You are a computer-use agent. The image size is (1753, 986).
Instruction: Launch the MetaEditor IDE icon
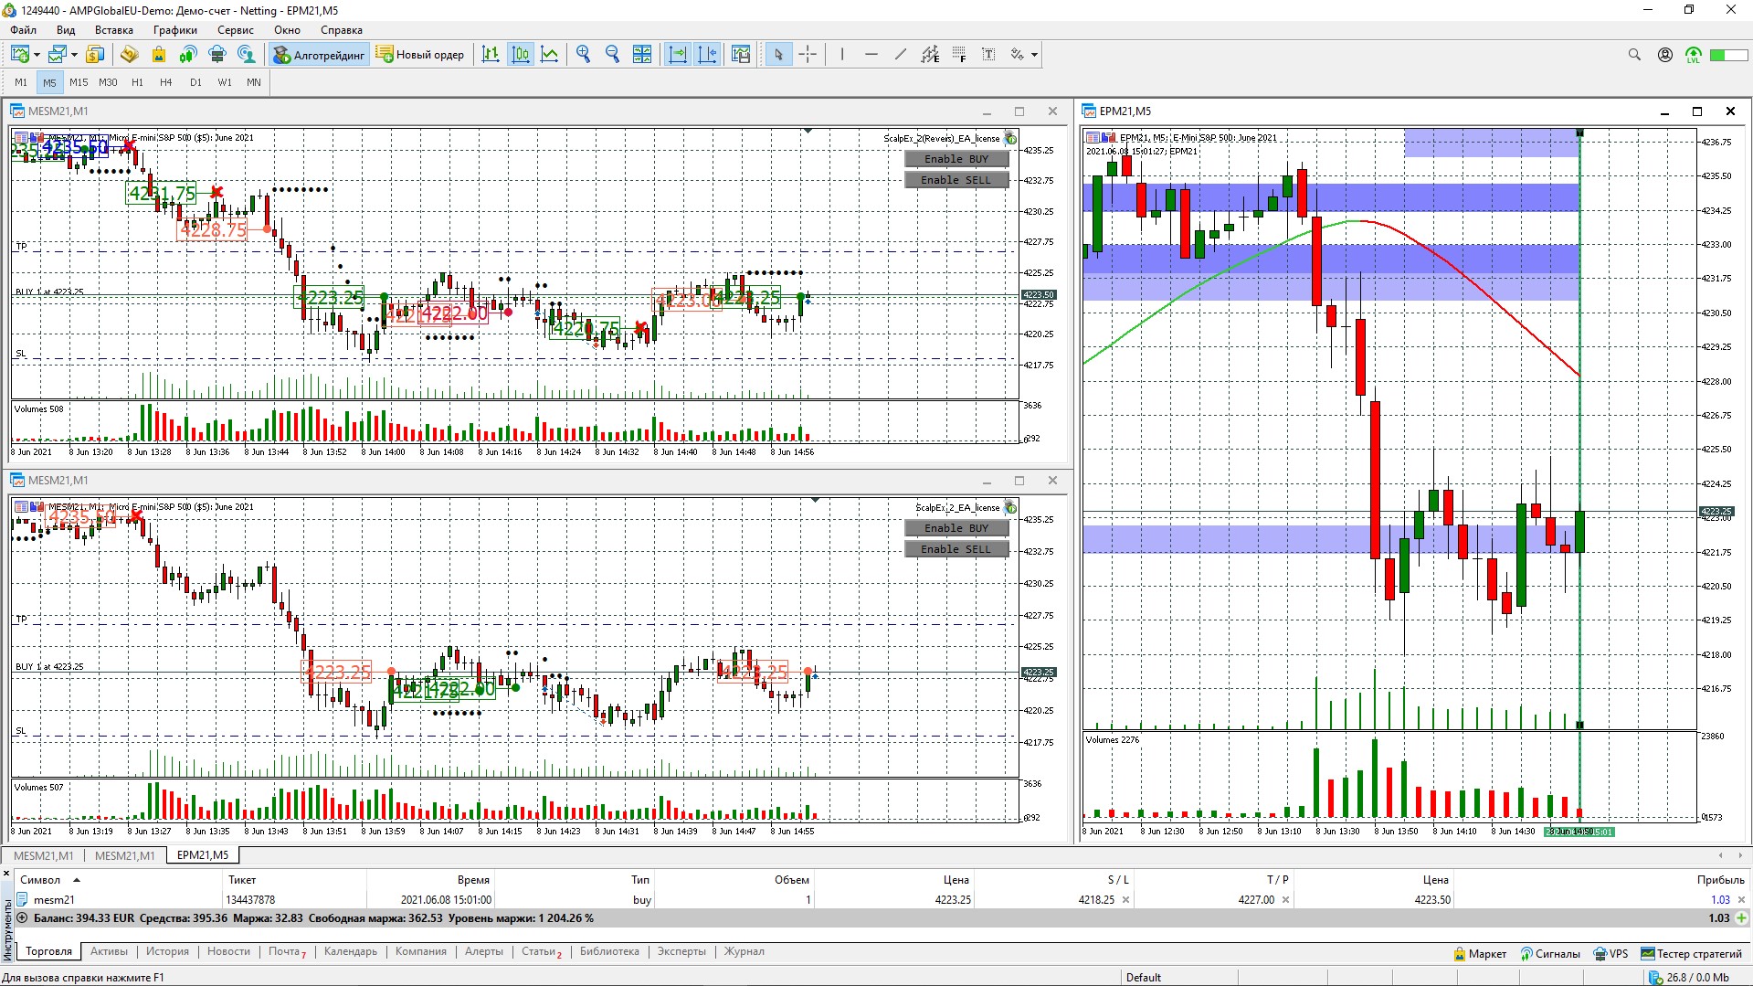[x=129, y=55]
